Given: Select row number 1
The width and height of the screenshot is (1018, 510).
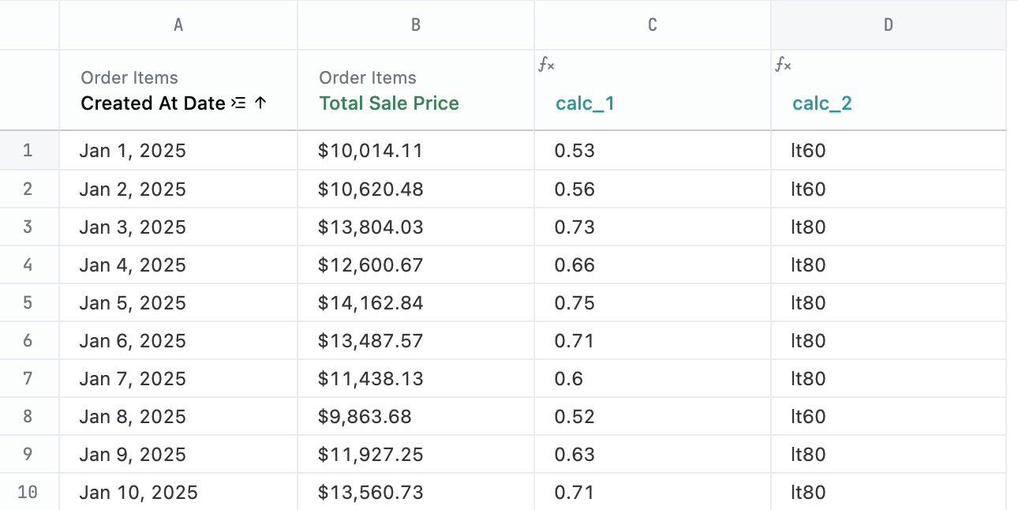Looking at the screenshot, I should click(x=28, y=151).
